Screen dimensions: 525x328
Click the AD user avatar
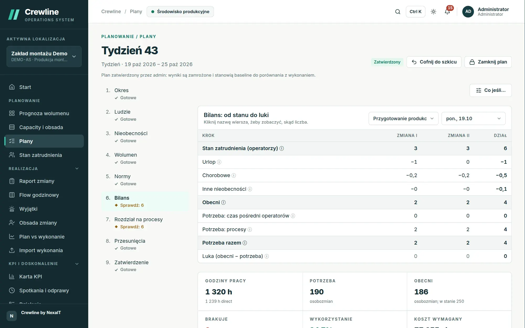coord(468,12)
